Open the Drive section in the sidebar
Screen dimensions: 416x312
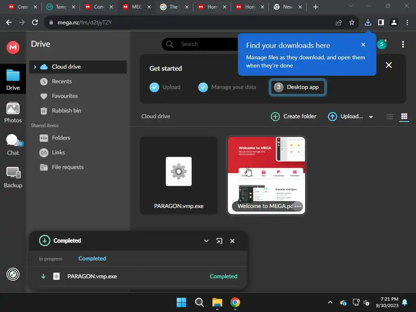click(x=13, y=79)
